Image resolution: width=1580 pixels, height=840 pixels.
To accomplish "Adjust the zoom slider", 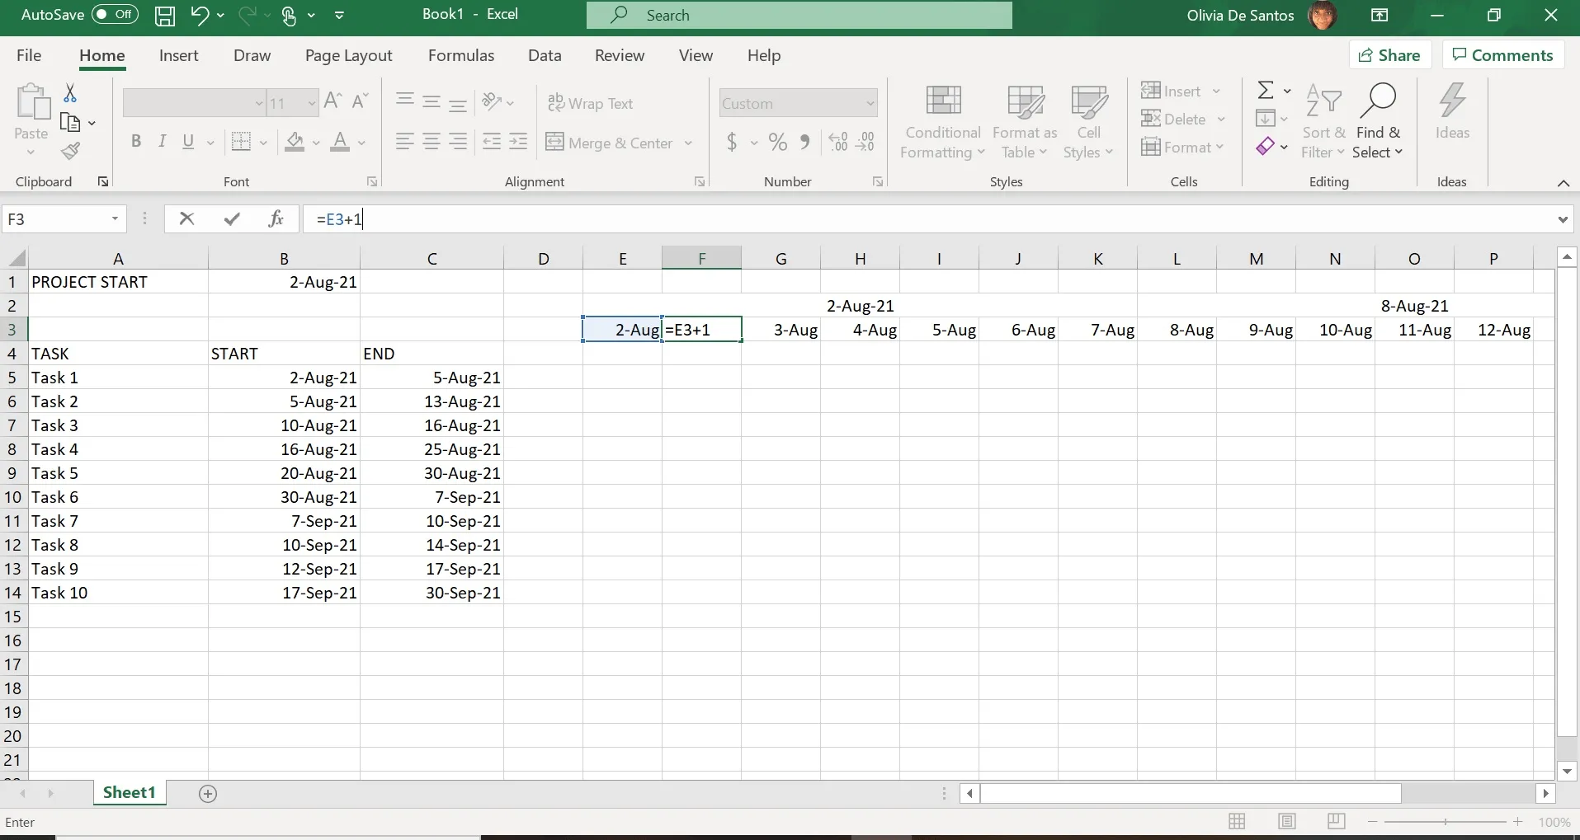I will click(1444, 822).
